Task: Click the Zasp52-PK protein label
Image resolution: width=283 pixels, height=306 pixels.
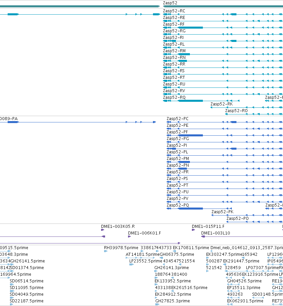Action: click(x=222, y=212)
